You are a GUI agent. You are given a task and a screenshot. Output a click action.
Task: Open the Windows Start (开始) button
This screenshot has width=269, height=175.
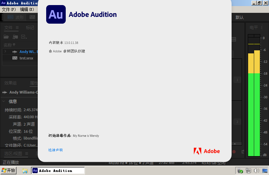click(x=8, y=171)
